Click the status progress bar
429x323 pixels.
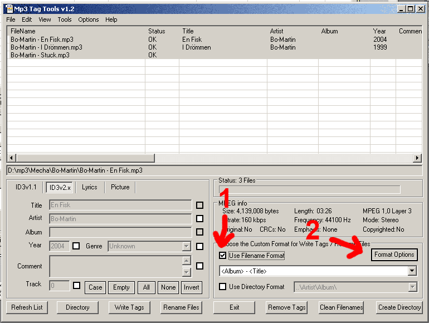(309, 189)
